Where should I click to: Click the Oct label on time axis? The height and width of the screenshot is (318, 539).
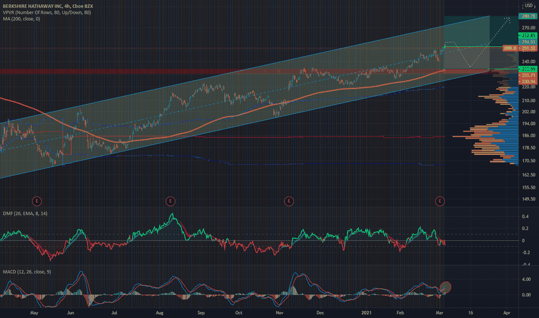pyautogui.click(x=239, y=313)
